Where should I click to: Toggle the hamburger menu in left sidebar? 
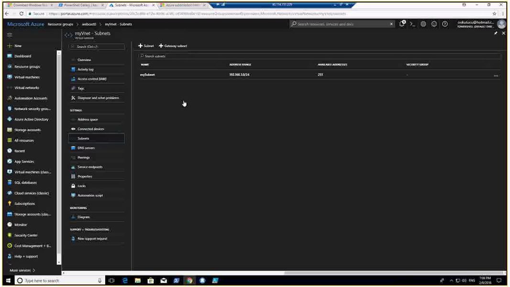click(x=10, y=35)
